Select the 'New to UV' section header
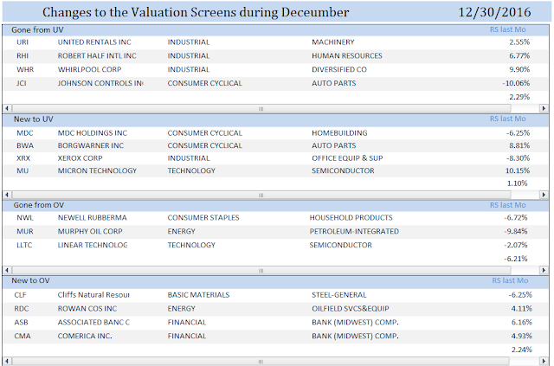The image size is (554, 366). point(34,119)
